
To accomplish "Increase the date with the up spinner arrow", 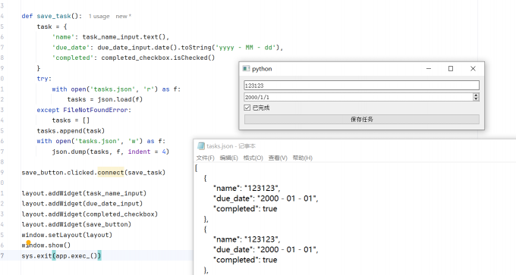I will [476, 95].
